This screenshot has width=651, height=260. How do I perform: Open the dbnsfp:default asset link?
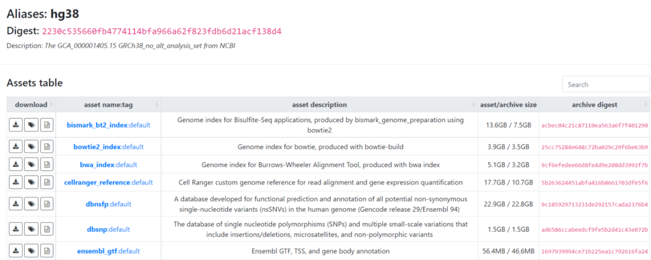coord(108,204)
